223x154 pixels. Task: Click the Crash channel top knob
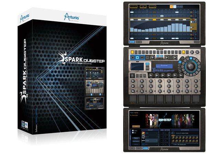(196, 81)
